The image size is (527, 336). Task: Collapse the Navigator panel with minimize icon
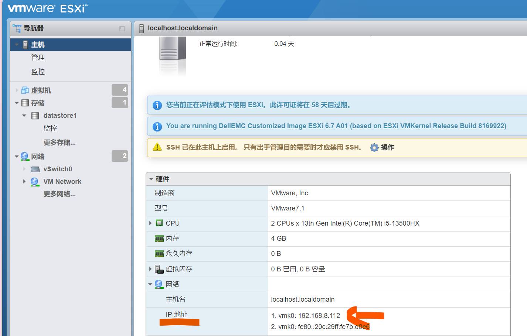(x=122, y=28)
